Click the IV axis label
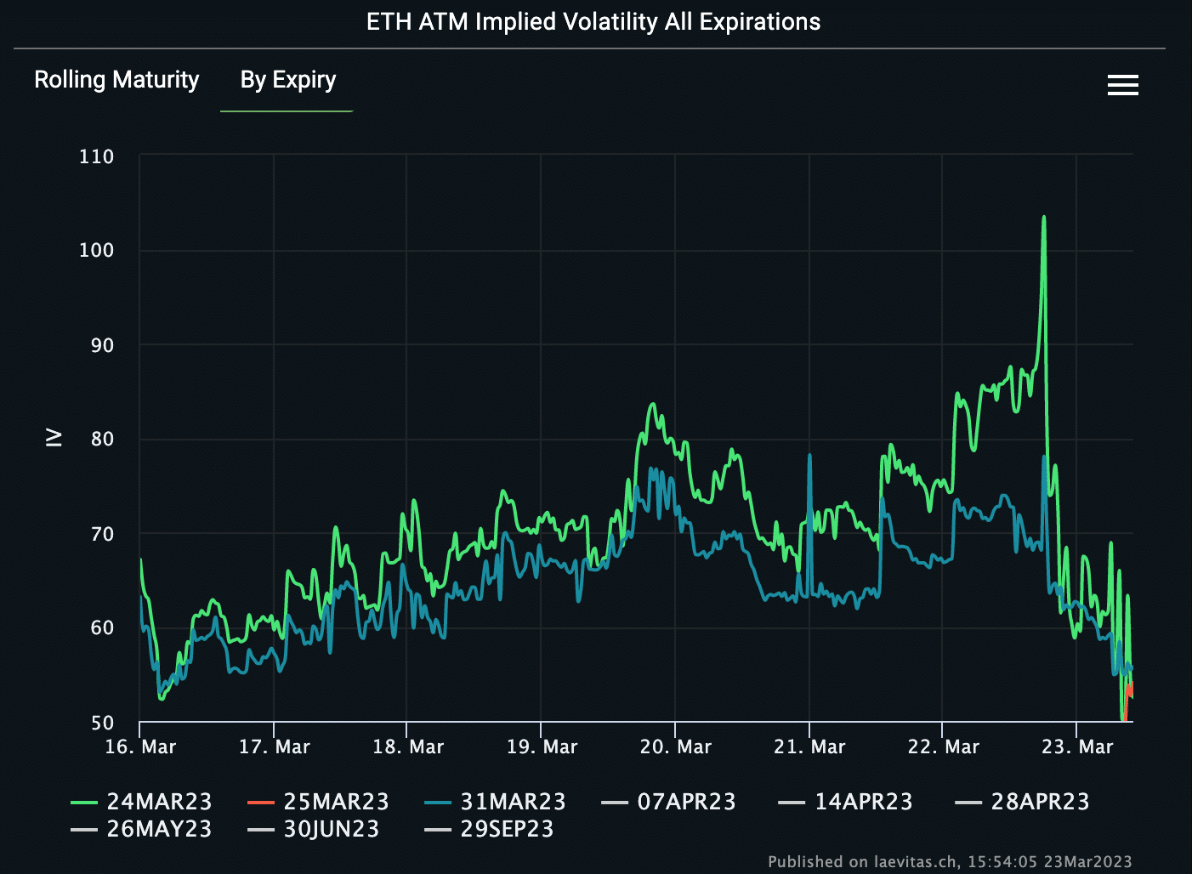1192x874 pixels. 53,437
